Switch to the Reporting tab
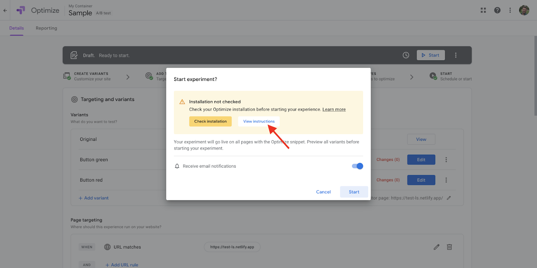 tap(46, 28)
